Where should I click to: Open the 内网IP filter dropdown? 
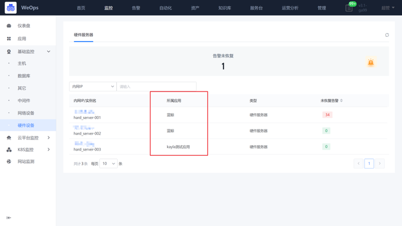point(93,86)
